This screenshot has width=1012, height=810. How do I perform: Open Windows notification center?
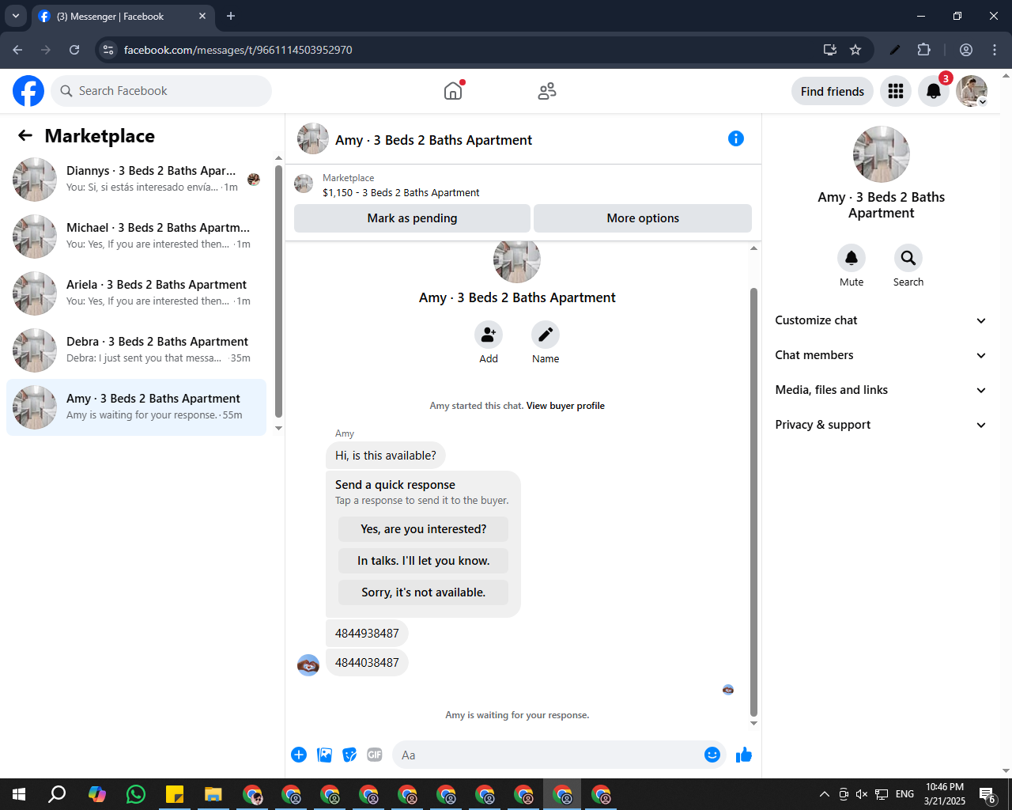[x=987, y=794]
